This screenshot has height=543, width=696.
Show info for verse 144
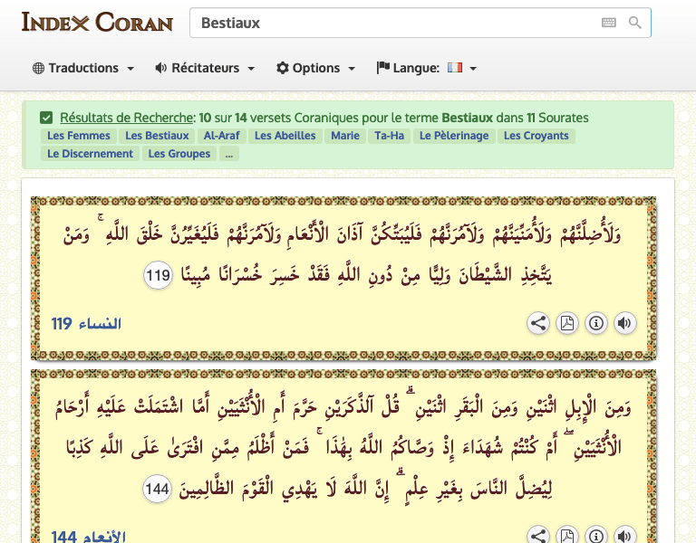coord(595,536)
